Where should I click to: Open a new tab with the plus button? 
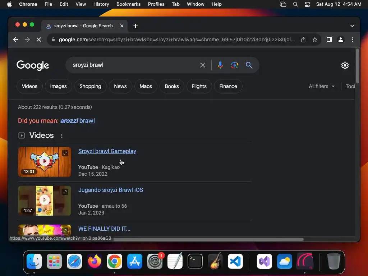pyautogui.click(x=135, y=26)
